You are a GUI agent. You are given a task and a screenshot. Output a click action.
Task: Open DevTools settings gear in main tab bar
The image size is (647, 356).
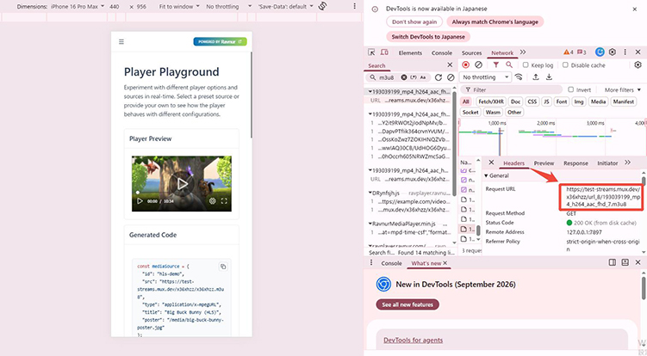[613, 52]
